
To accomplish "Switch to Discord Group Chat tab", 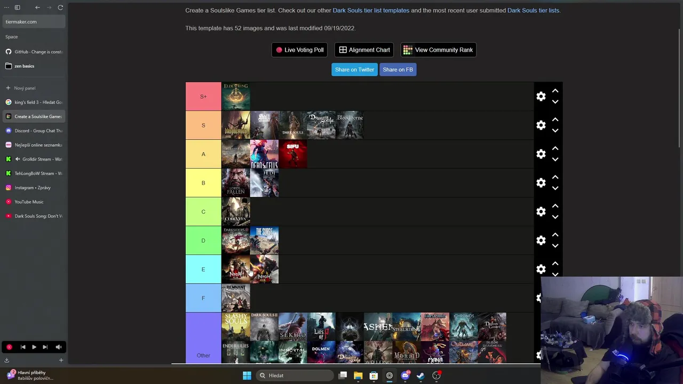I will coord(34,131).
